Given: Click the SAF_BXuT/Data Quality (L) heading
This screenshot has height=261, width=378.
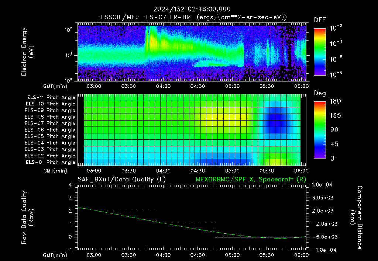Looking at the screenshot, I should [122, 180].
